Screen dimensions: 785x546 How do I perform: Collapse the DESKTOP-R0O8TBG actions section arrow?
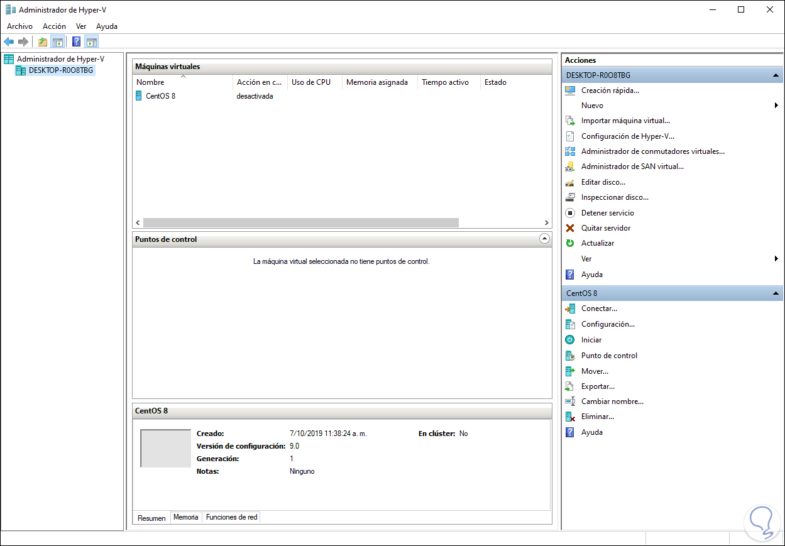[776, 75]
